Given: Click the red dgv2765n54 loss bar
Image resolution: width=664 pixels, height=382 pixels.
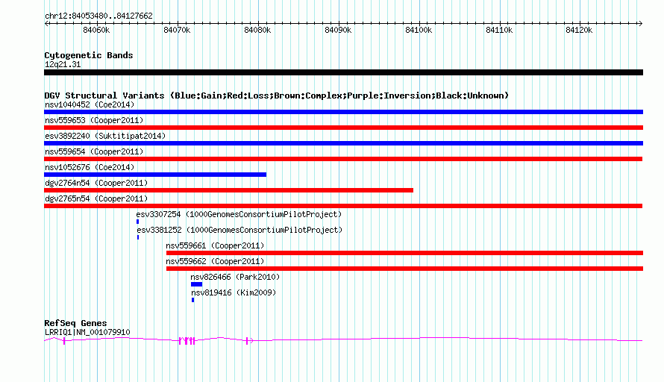Looking at the screenshot, I should (x=343, y=206).
